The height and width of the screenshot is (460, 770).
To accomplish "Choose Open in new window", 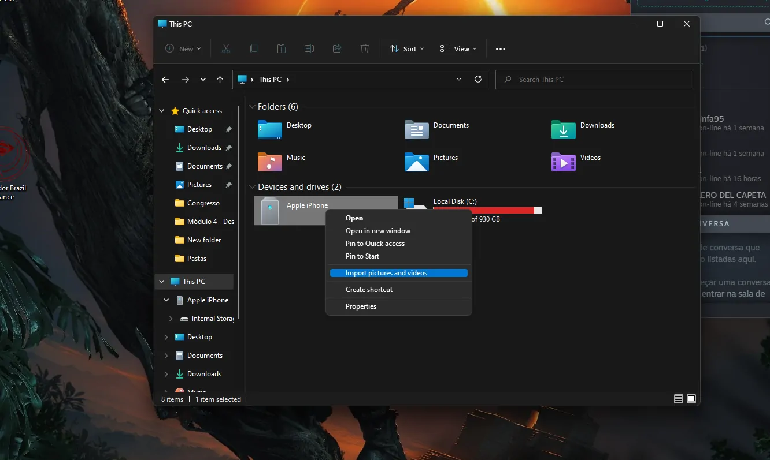I will pyautogui.click(x=399, y=231).
